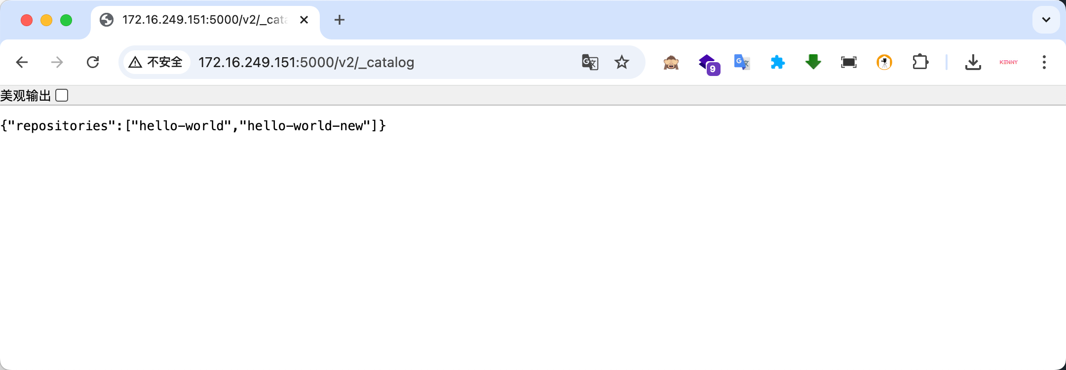The width and height of the screenshot is (1066, 370).
Task: Open the monkey face extension
Action: 671,63
